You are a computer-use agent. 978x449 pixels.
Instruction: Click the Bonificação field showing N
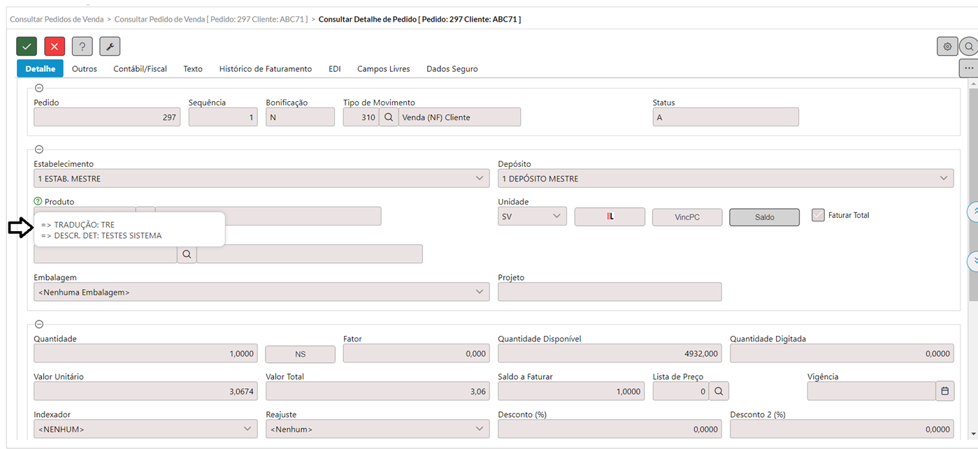(300, 117)
